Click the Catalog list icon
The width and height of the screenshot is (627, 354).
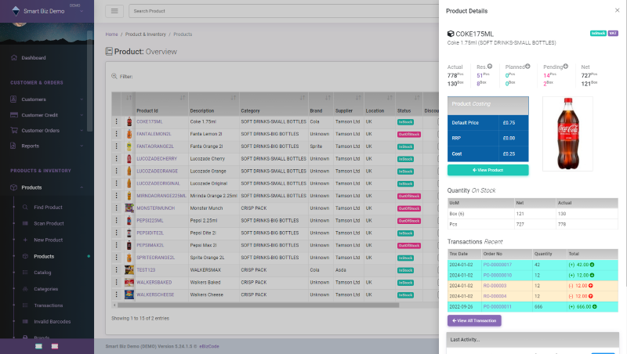coord(25,273)
